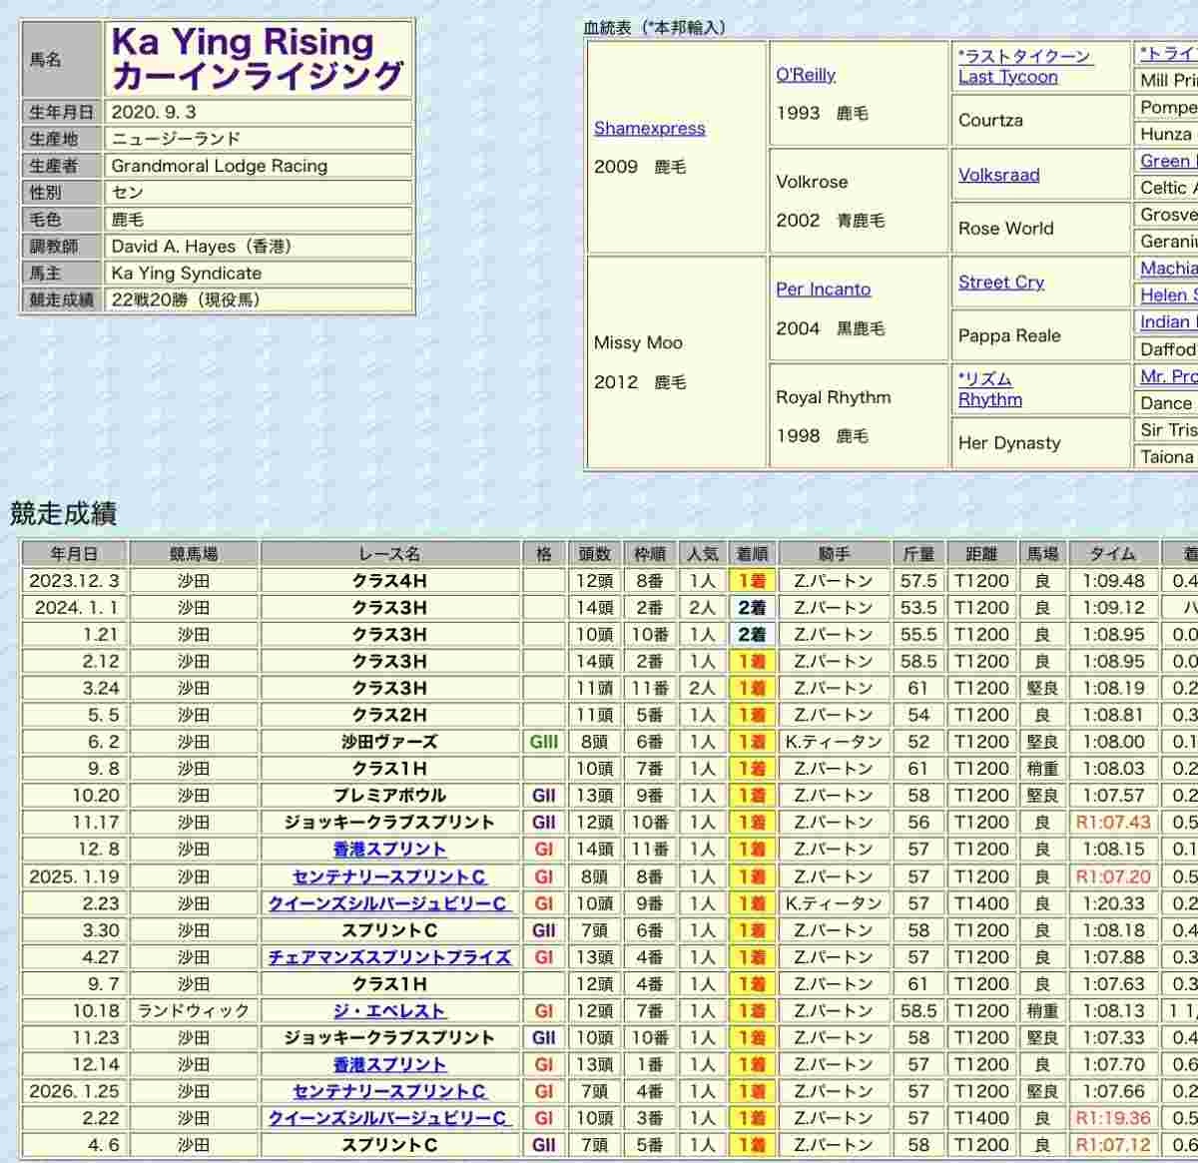Click the タイム column header

1112,554
